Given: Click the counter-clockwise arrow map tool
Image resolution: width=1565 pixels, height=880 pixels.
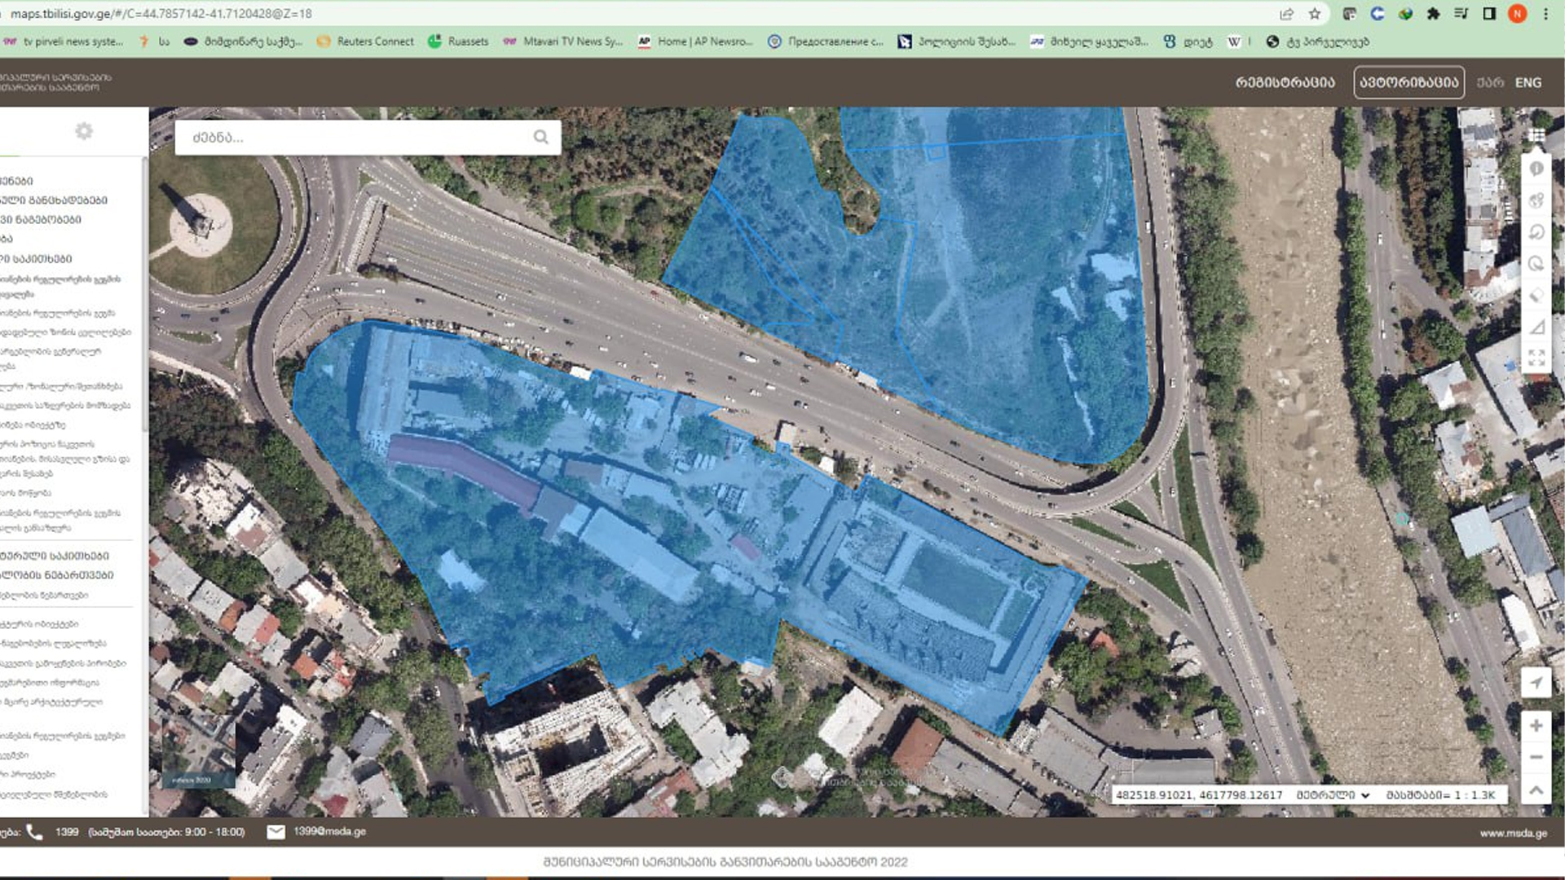Looking at the screenshot, I should click(x=1536, y=232).
